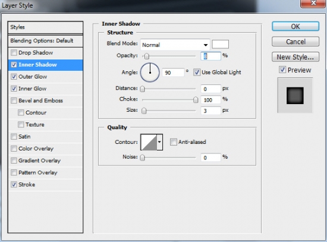Cancel the Layer Style dialog

(295, 42)
